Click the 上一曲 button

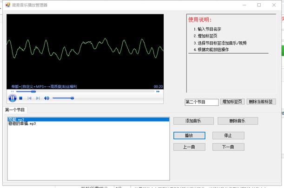[189, 147]
